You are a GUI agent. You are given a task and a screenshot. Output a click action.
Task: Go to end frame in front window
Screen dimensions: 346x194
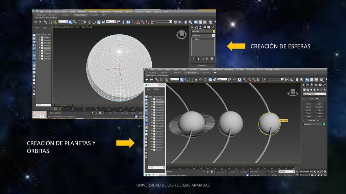click(311, 171)
